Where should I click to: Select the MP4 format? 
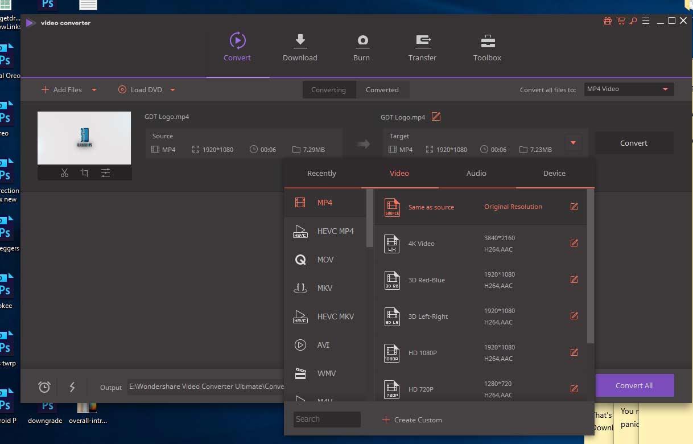[x=325, y=203]
